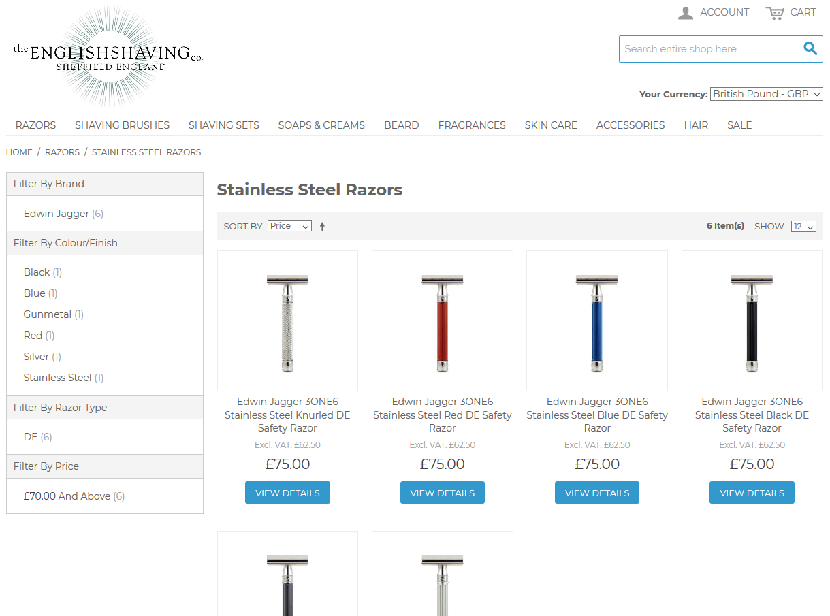View details of Blue DE Safety Razor
Screen dimensions: 830x616
click(x=597, y=493)
